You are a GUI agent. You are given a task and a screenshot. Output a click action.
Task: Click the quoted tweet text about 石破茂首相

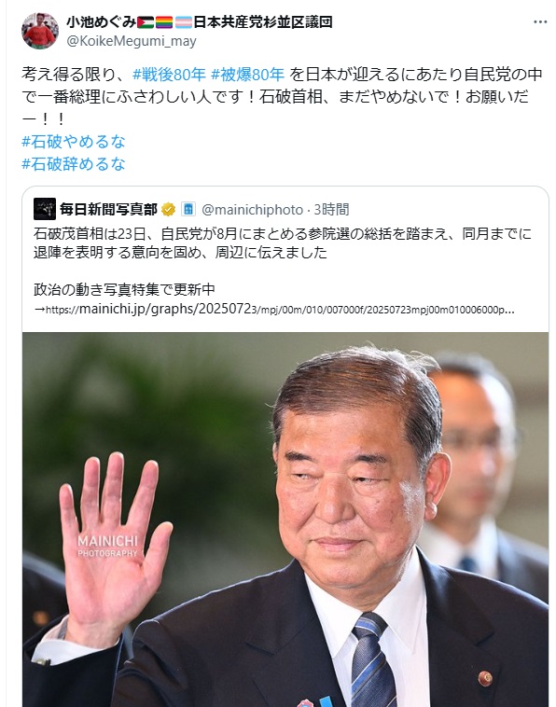pos(283,243)
